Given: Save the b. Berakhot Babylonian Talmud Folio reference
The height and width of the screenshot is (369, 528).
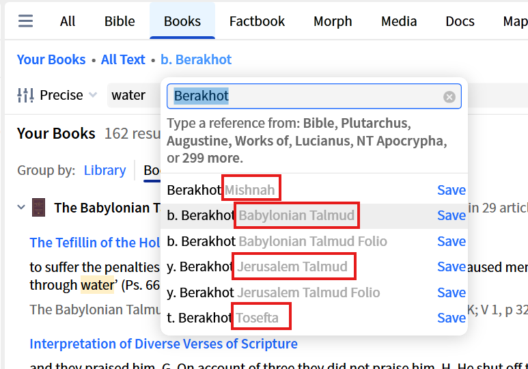Looking at the screenshot, I should pyautogui.click(x=451, y=241).
